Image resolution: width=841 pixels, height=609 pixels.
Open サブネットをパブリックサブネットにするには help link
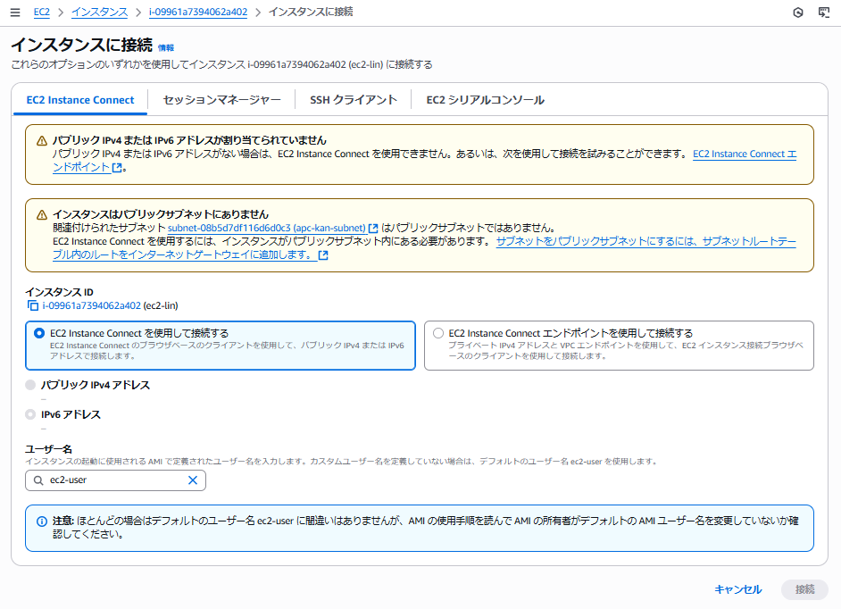point(645,241)
